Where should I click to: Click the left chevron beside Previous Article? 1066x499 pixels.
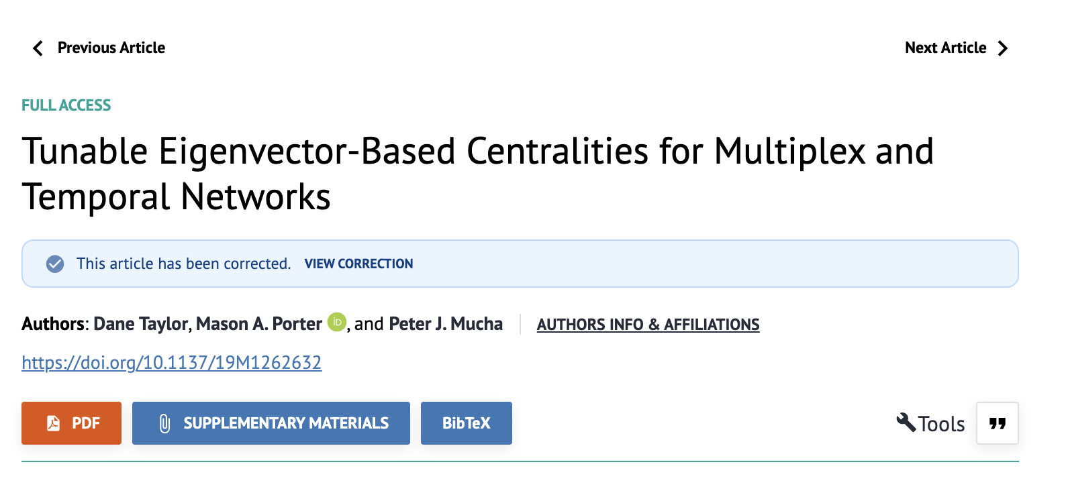(x=38, y=48)
